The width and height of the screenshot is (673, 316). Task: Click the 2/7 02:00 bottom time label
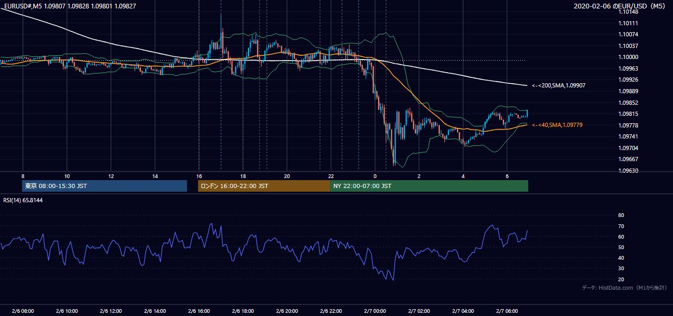[419, 311]
